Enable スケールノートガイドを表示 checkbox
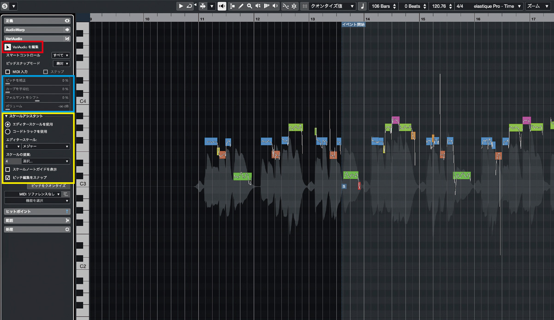This screenshot has height=320, width=554. tap(8, 169)
